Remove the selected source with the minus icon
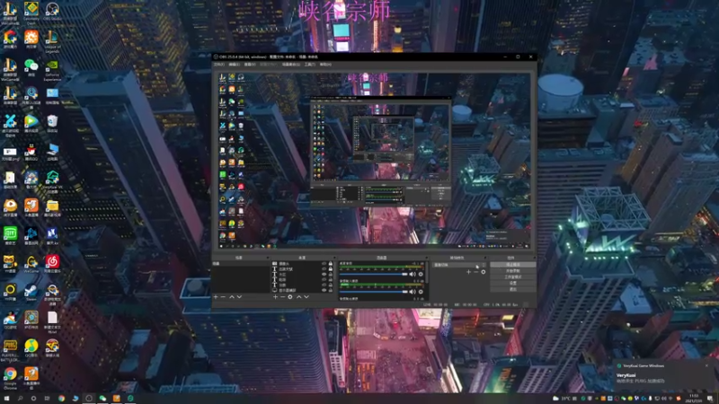Screen dimensions: 719x404 pyautogui.click(x=282, y=297)
